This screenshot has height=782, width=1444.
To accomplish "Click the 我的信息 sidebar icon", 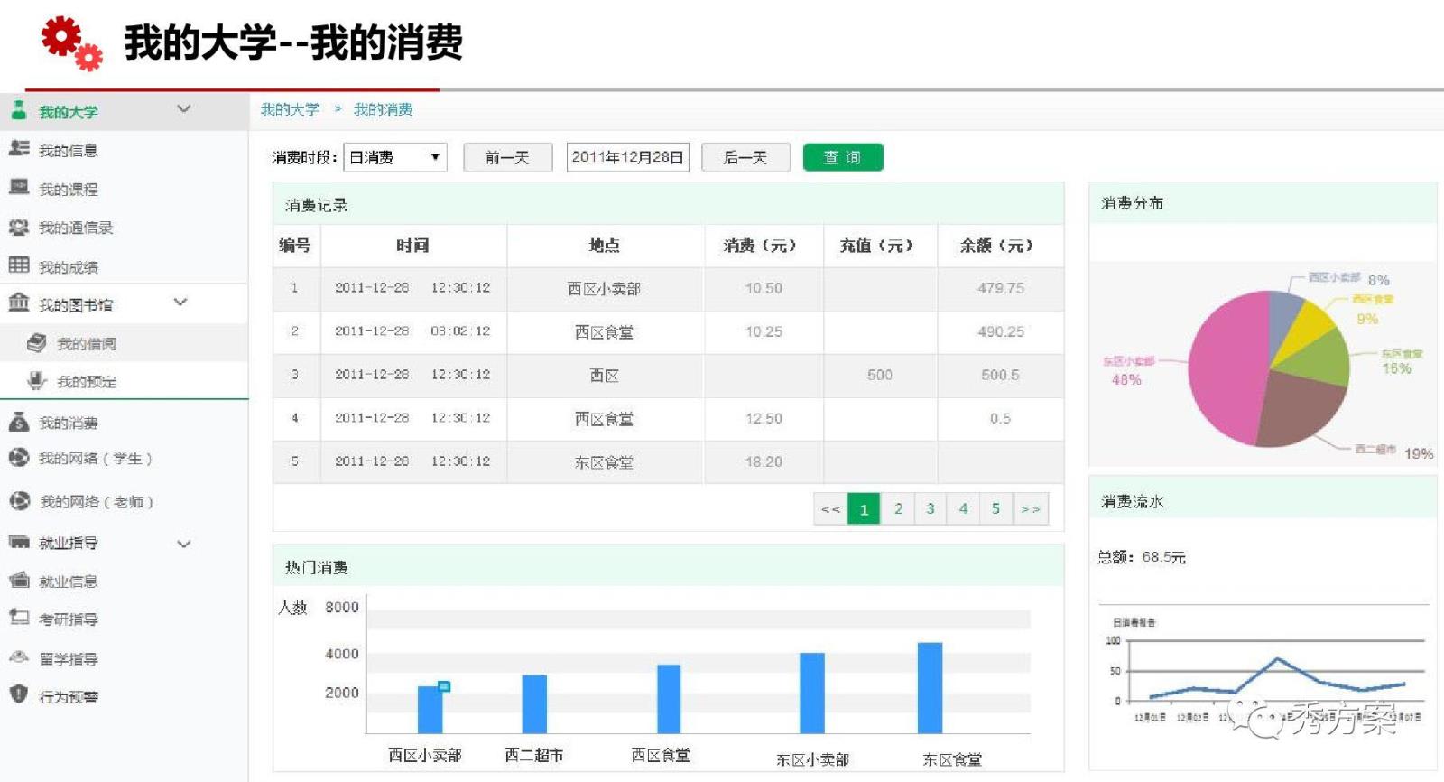I will (19, 149).
